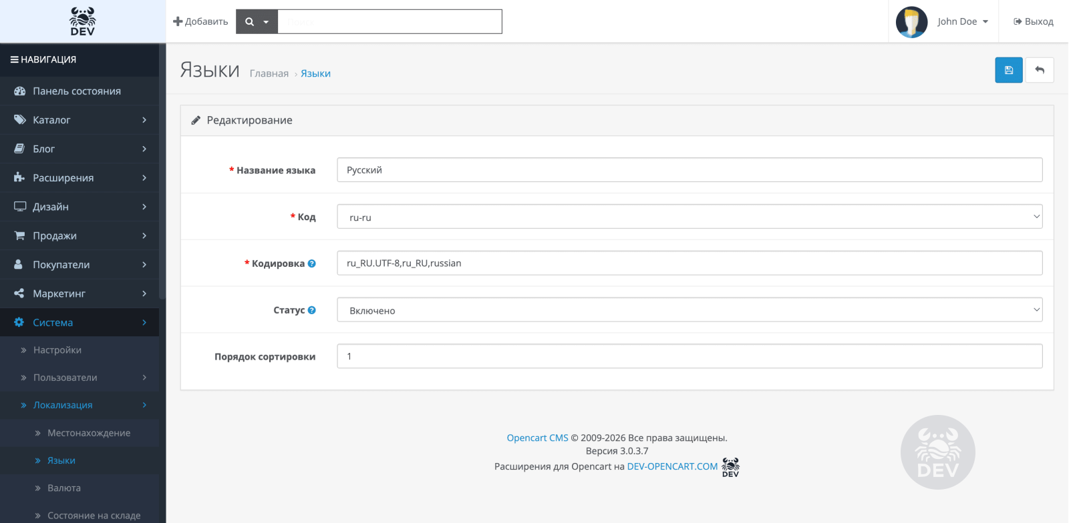Open the Настройки submenu item
Viewport: 1069px width, 523px height.
tap(80, 350)
